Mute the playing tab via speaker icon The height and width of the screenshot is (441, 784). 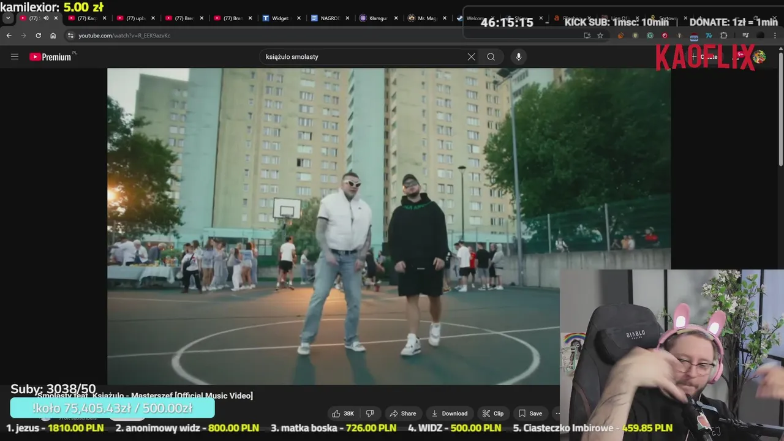(46, 18)
